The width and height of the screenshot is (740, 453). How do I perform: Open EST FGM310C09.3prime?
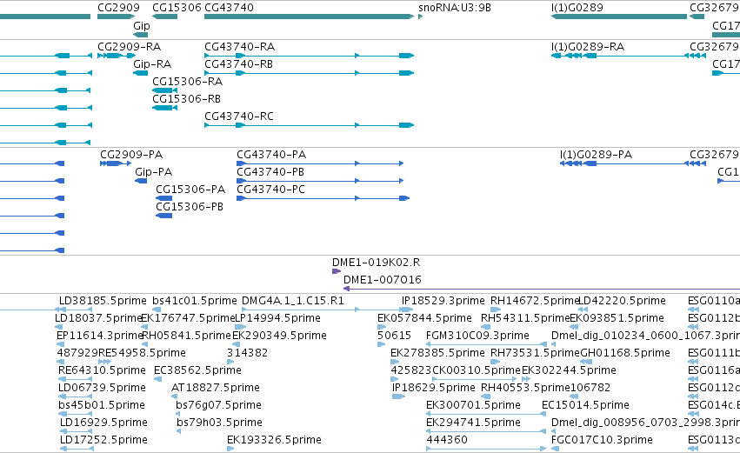[x=477, y=336]
